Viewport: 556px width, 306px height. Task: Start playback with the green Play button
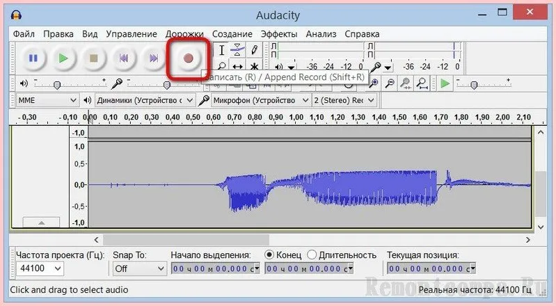click(x=63, y=58)
